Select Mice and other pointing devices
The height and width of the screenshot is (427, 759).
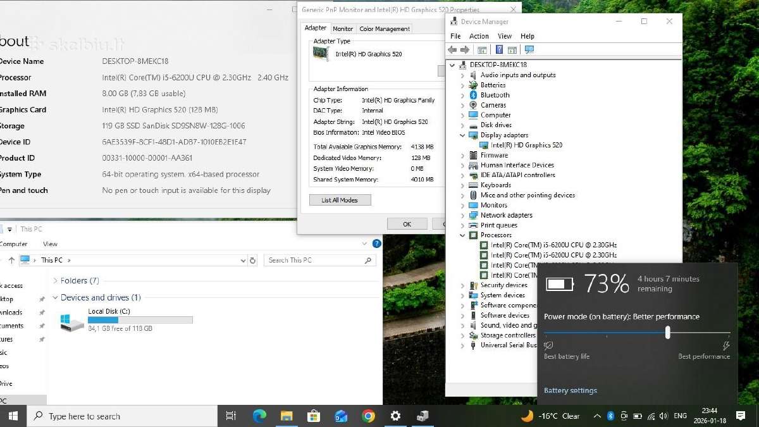coord(528,195)
